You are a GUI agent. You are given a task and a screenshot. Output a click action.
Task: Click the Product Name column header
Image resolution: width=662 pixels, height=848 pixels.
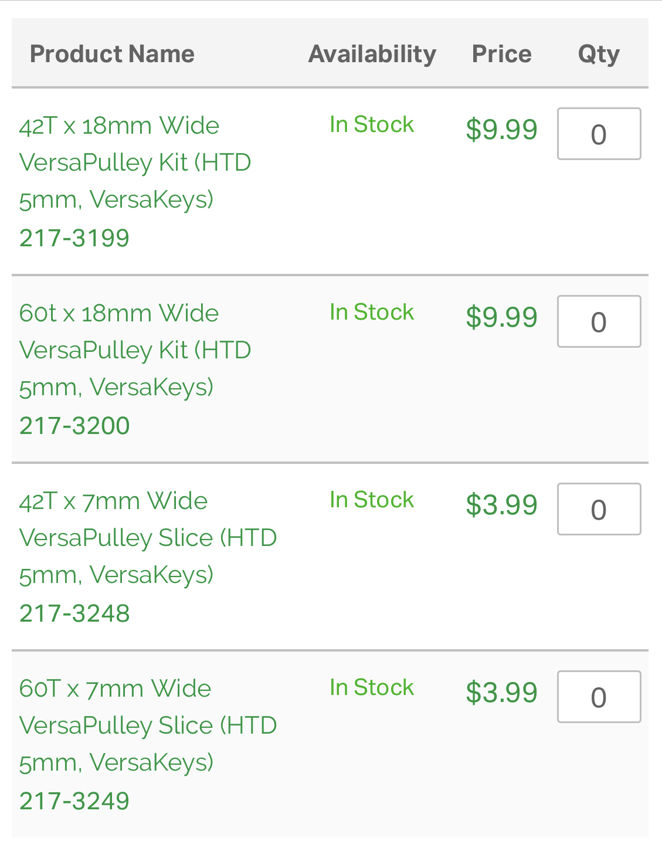click(x=112, y=54)
